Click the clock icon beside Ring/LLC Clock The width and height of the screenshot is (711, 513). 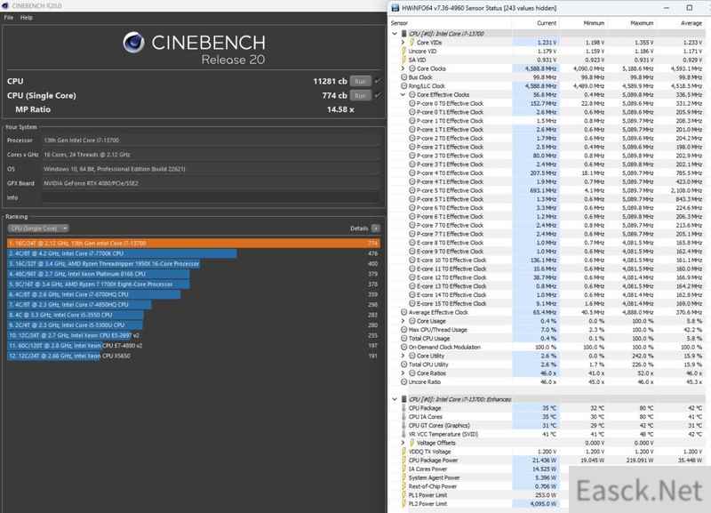tap(403, 85)
